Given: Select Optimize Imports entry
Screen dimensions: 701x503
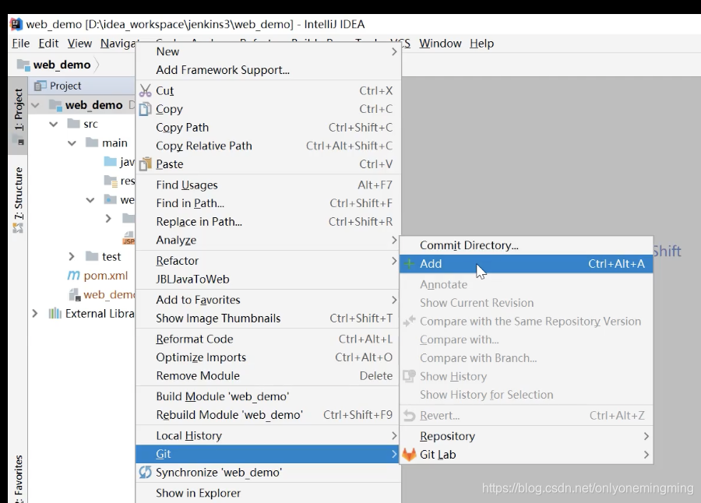Looking at the screenshot, I should (268, 357).
